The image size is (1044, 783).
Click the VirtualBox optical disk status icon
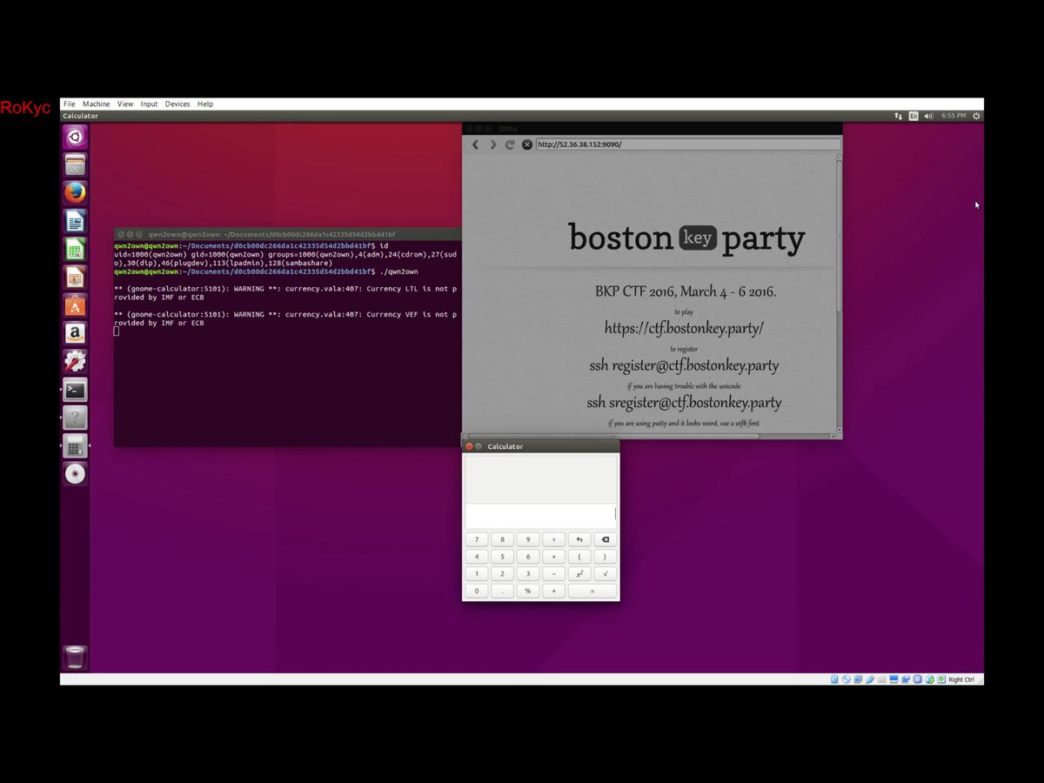pos(847,679)
